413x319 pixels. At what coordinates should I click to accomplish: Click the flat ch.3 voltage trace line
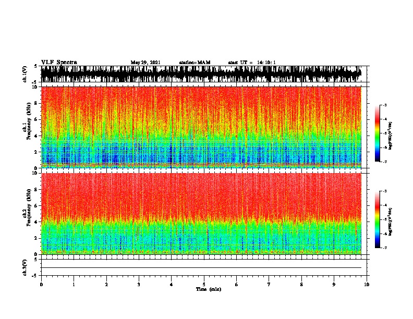[201, 268]
